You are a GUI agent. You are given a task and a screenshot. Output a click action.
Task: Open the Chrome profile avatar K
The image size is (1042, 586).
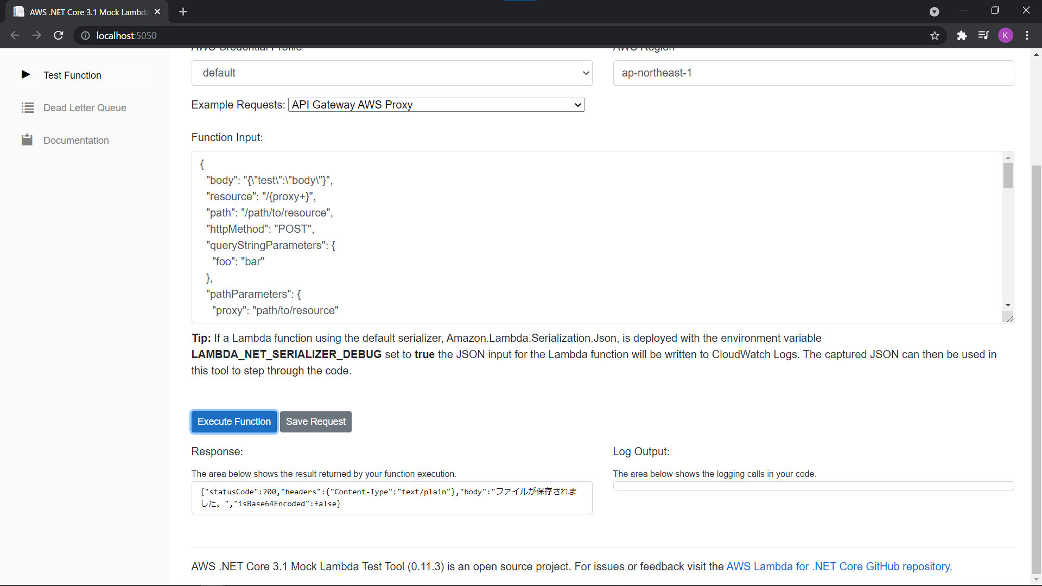point(1006,35)
